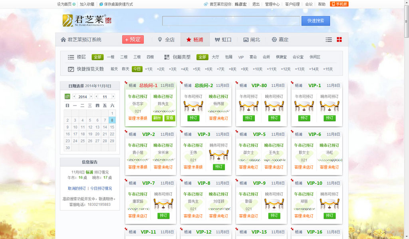Screen dimensions: 409x239
Task: Click the 快速搜索 button
Action: pos(316,21)
